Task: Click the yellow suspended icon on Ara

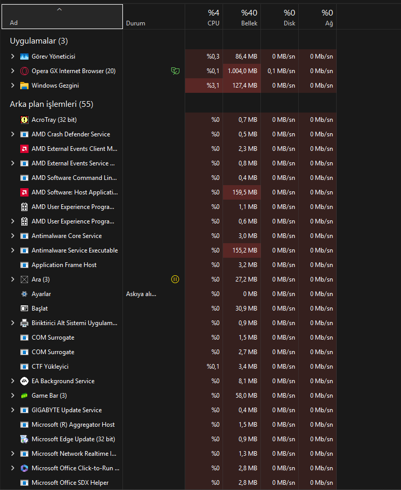Action: point(175,279)
